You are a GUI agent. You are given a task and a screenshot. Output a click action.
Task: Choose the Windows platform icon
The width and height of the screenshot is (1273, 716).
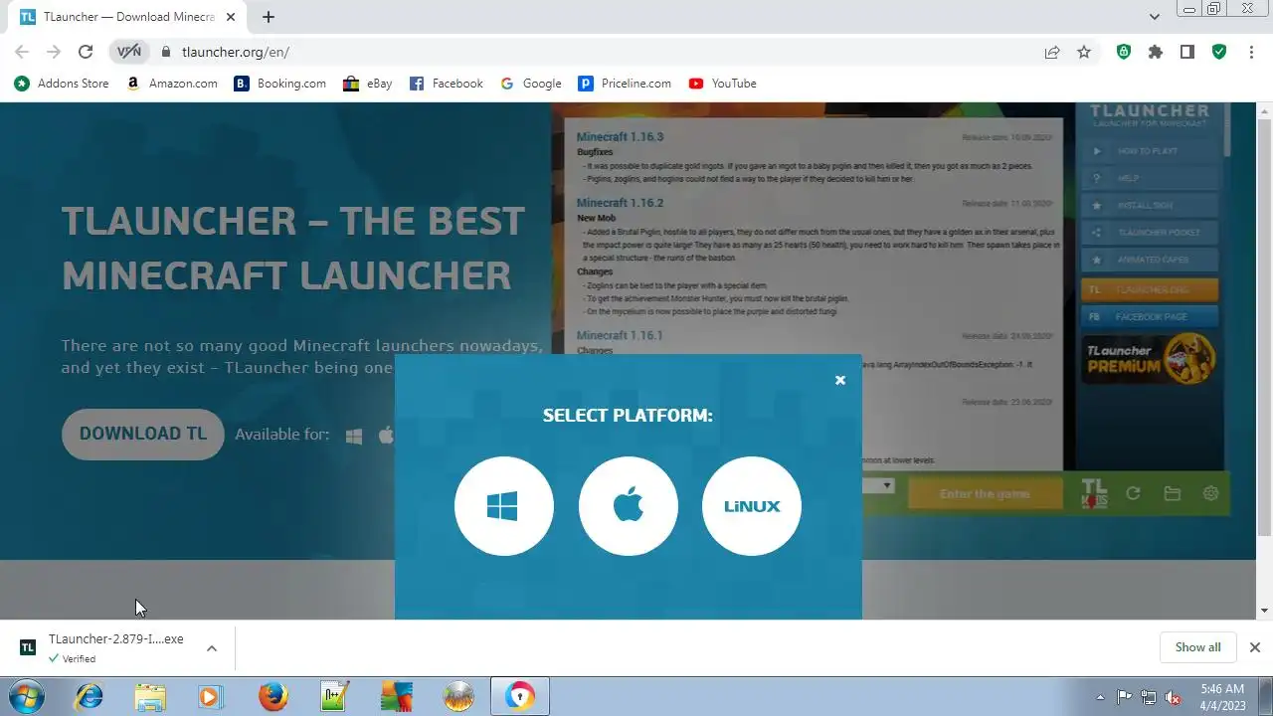pyautogui.click(x=503, y=506)
